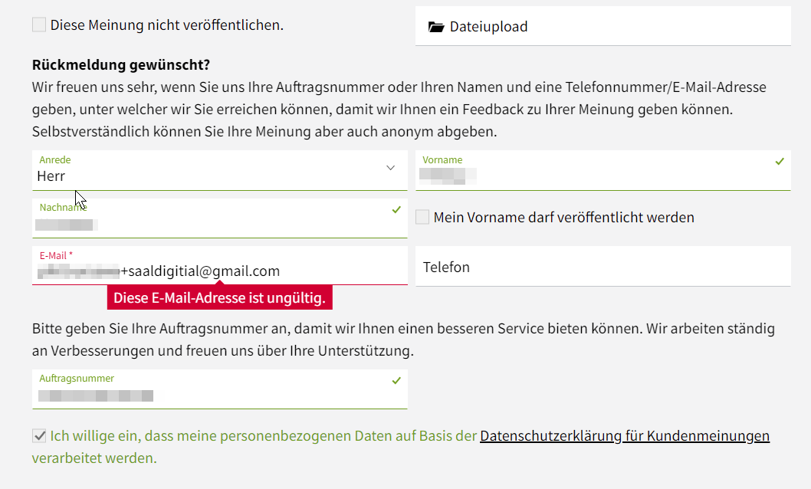Click the red invalid e-mail error message

220,297
